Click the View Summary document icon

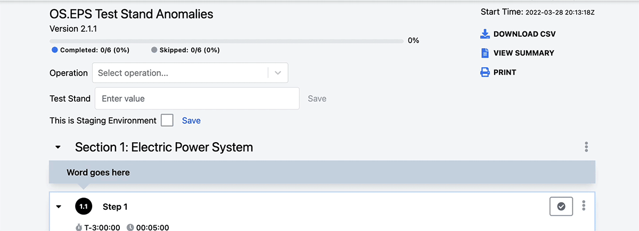click(x=485, y=53)
